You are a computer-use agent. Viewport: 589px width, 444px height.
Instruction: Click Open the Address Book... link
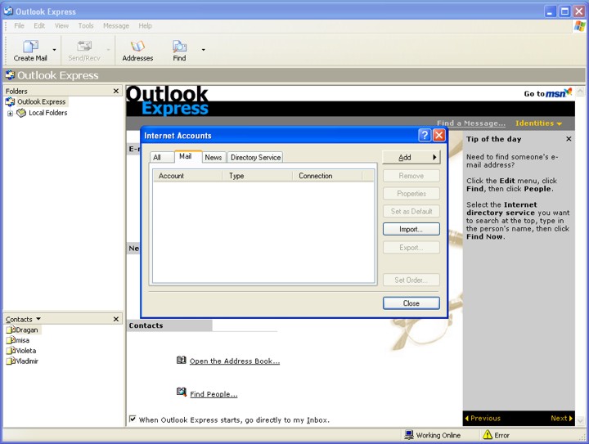(235, 361)
